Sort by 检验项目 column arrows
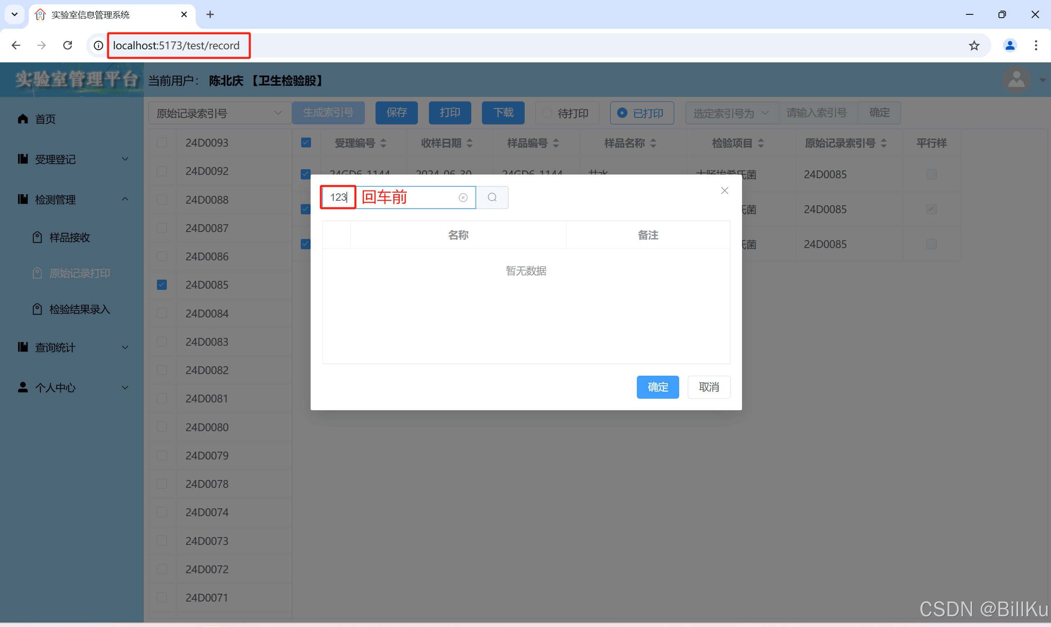This screenshot has height=627, width=1051. (761, 143)
